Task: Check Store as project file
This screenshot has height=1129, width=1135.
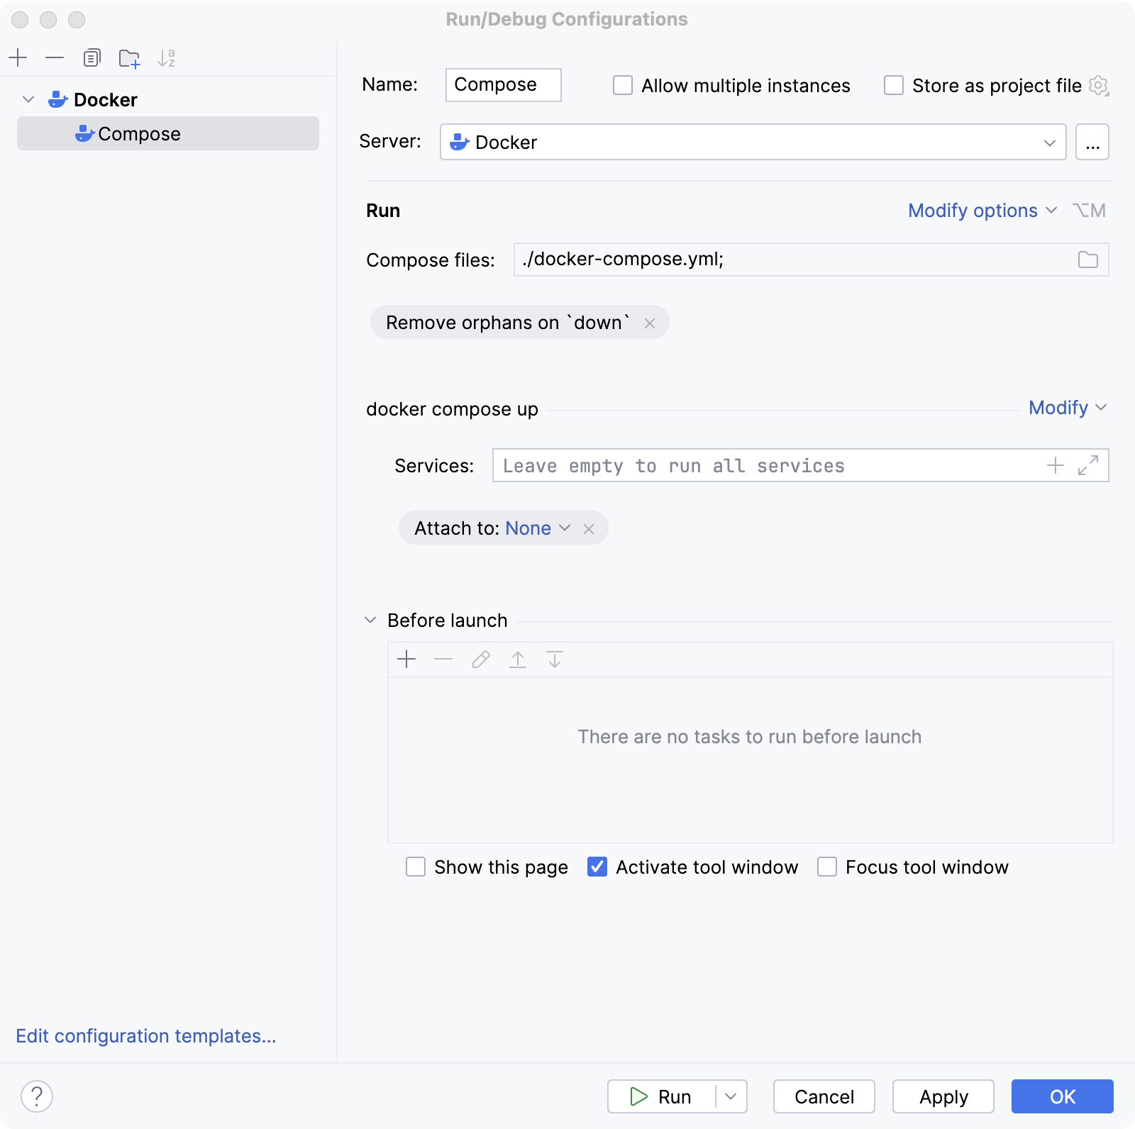Action: pyautogui.click(x=893, y=85)
